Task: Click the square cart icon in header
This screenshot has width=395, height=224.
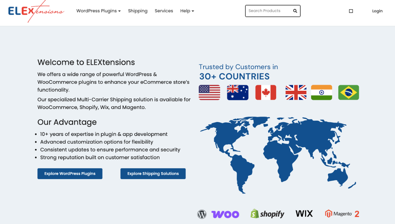Action: point(351,11)
